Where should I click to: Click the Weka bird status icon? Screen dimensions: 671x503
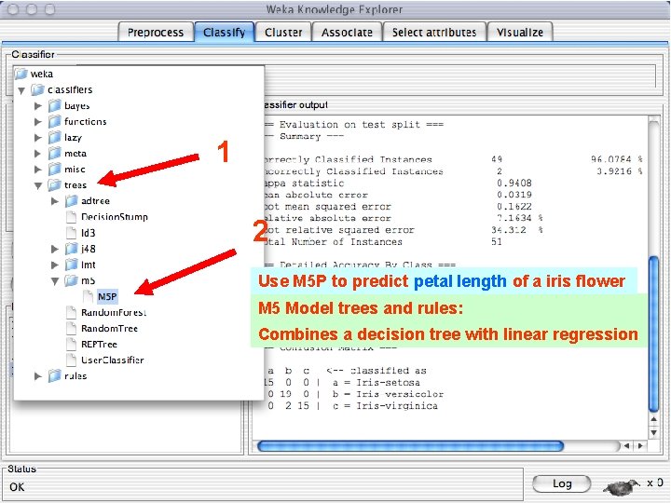point(622,486)
